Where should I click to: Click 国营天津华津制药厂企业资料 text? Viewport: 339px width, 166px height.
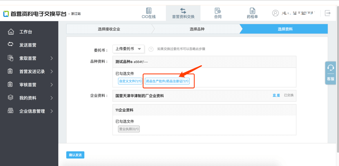pyautogui.click(x=140, y=96)
